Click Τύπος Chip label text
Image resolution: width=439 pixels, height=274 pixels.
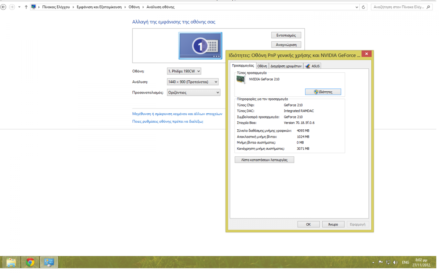tap(246, 105)
